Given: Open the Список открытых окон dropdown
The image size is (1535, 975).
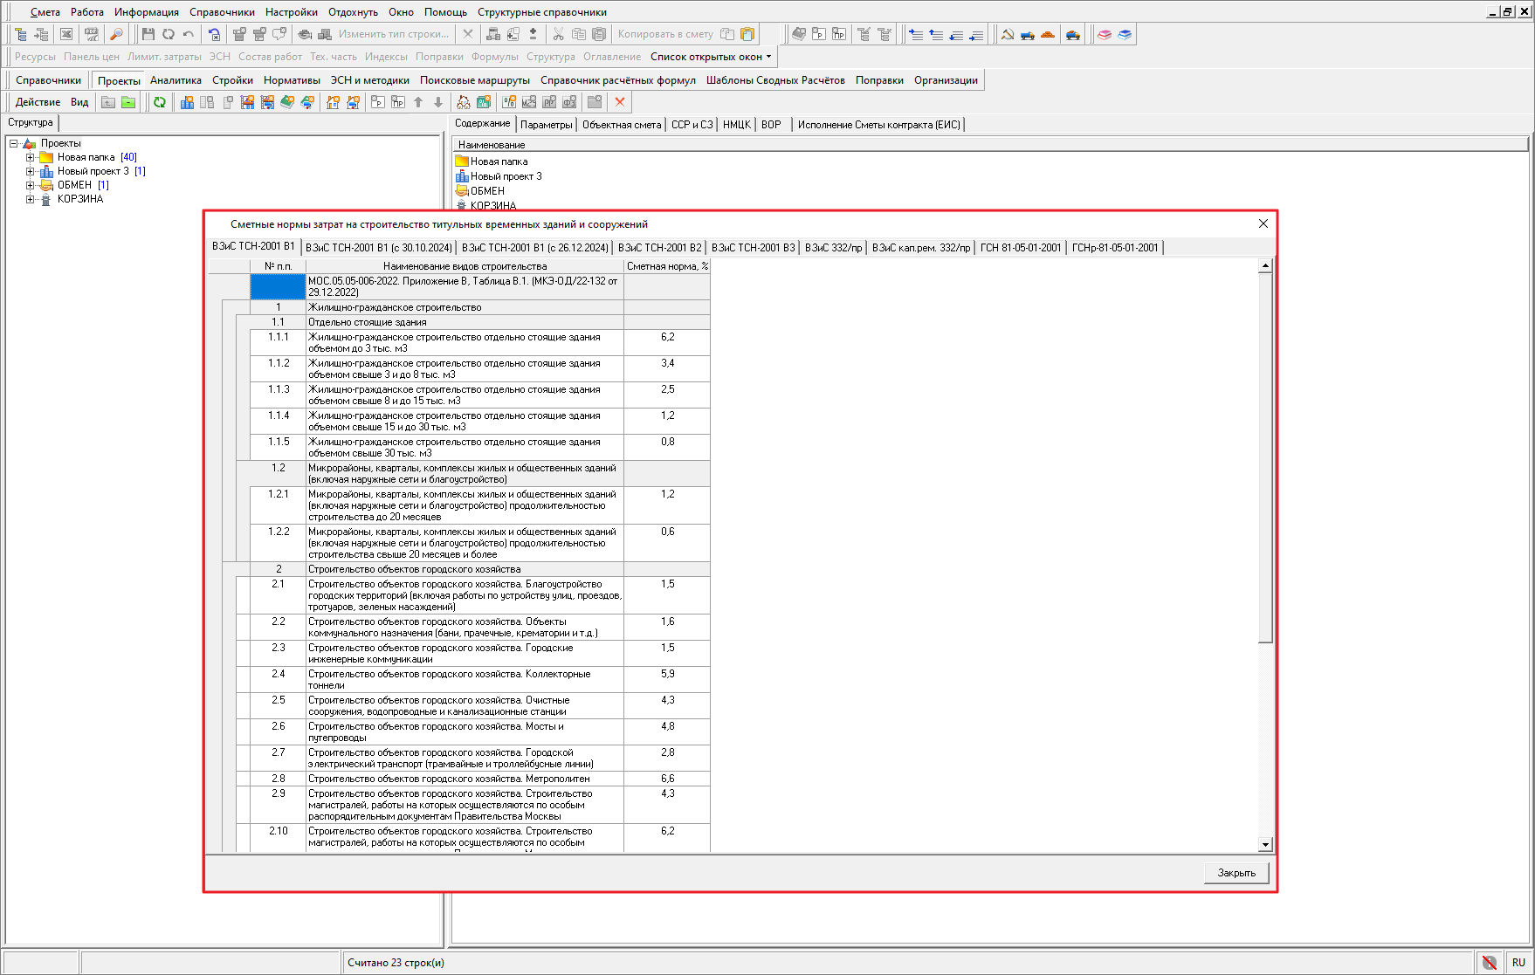Looking at the screenshot, I should [x=711, y=57].
